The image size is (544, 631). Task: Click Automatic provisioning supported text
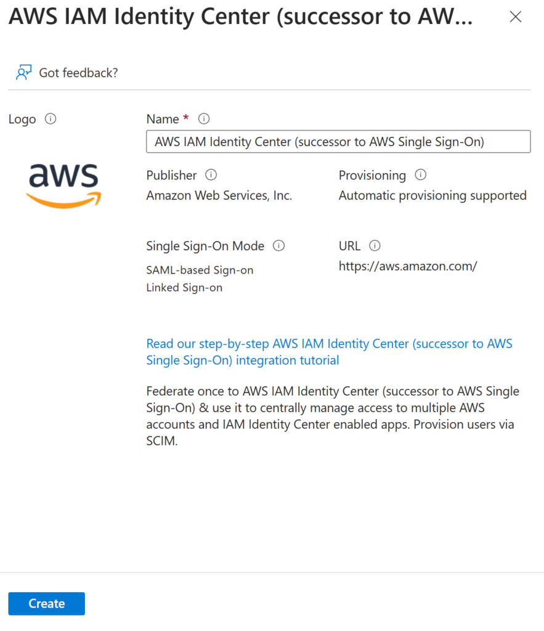(432, 195)
